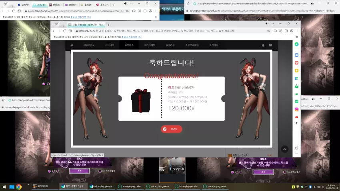
Task: Click the purple 계속 button in the bottom-left game
Action: coord(79,171)
